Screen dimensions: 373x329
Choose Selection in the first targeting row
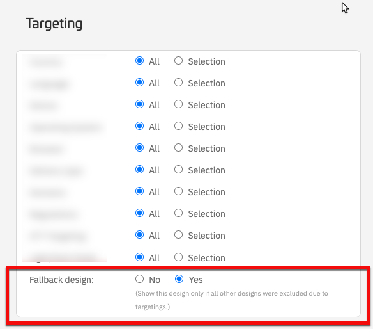pyautogui.click(x=178, y=61)
